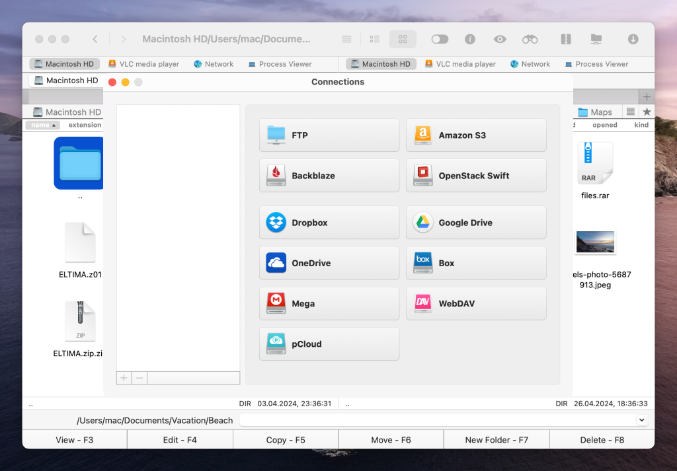Open Quick Look with the eye icon
This screenshot has height=471, width=677.
pos(500,40)
